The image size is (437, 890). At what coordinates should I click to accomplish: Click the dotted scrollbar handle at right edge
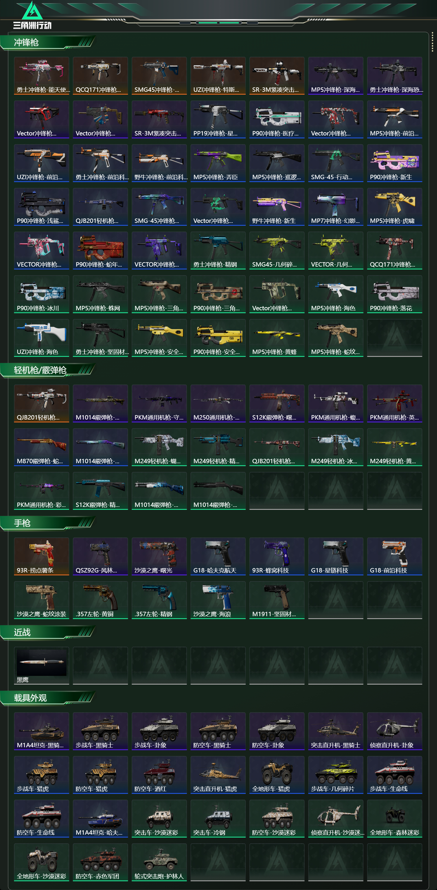[433, 43]
